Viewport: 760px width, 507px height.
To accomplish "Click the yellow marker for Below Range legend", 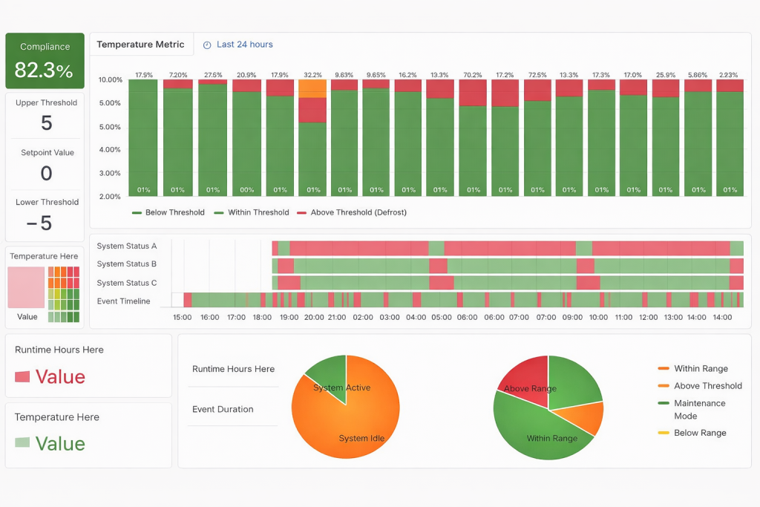I will pyautogui.click(x=664, y=434).
